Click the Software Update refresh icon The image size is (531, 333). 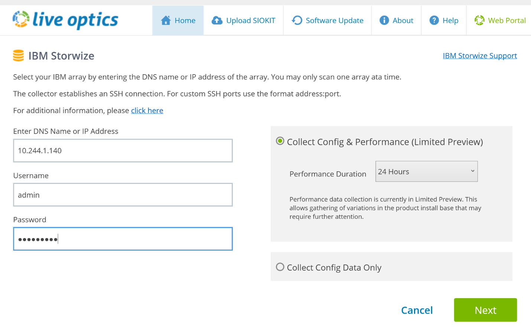pyautogui.click(x=297, y=20)
